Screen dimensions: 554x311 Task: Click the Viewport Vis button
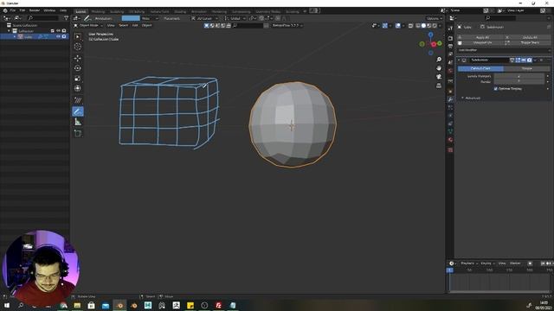(x=480, y=42)
